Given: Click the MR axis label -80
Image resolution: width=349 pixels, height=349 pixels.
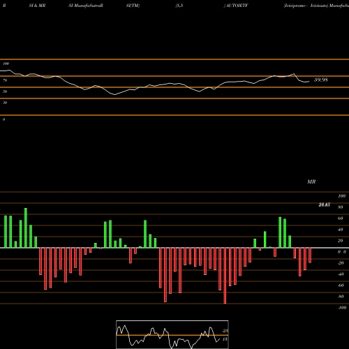Looking at the screenshot, I should (341, 297).
